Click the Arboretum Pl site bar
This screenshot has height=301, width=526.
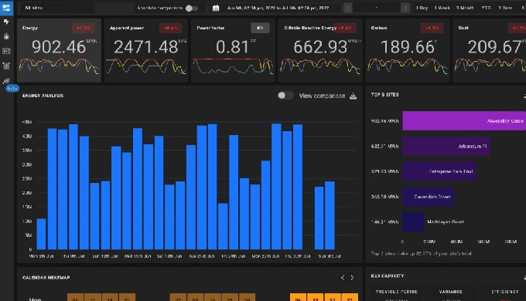point(446,146)
